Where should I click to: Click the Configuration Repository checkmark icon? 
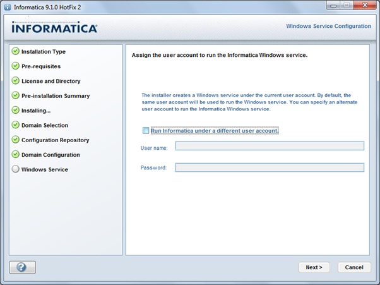click(16, 140)
